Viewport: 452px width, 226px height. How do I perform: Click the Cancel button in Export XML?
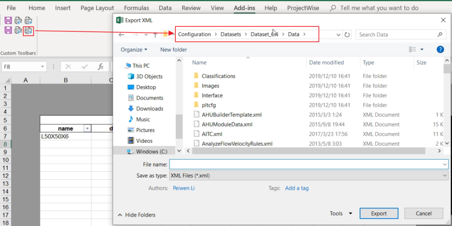(424, 213)
